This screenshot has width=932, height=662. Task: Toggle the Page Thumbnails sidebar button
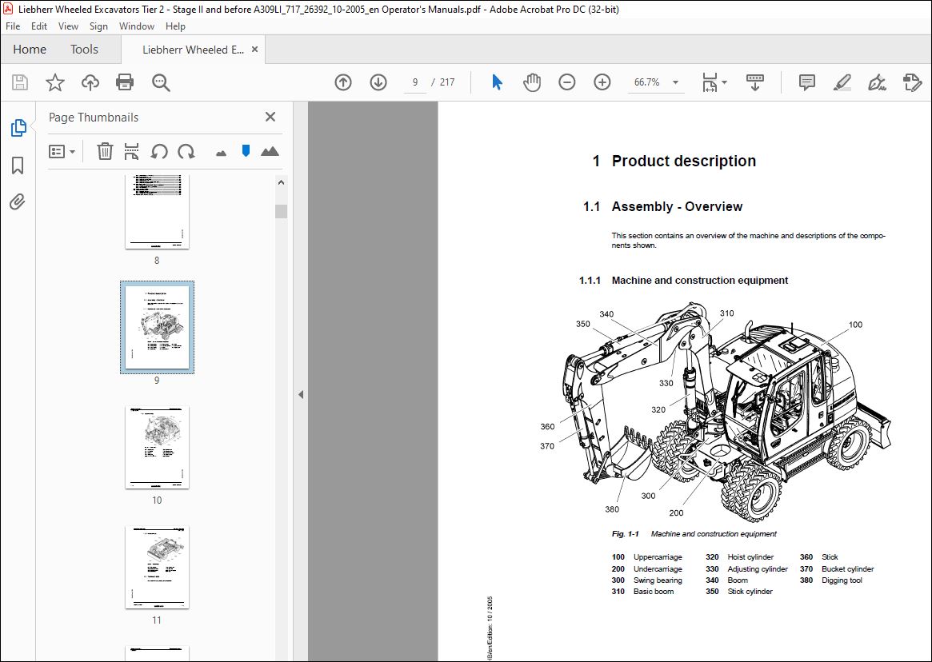click(18, 128)
